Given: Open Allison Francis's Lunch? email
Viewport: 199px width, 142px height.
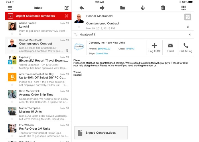Looking at the screenshot, I should click(38, 28).
